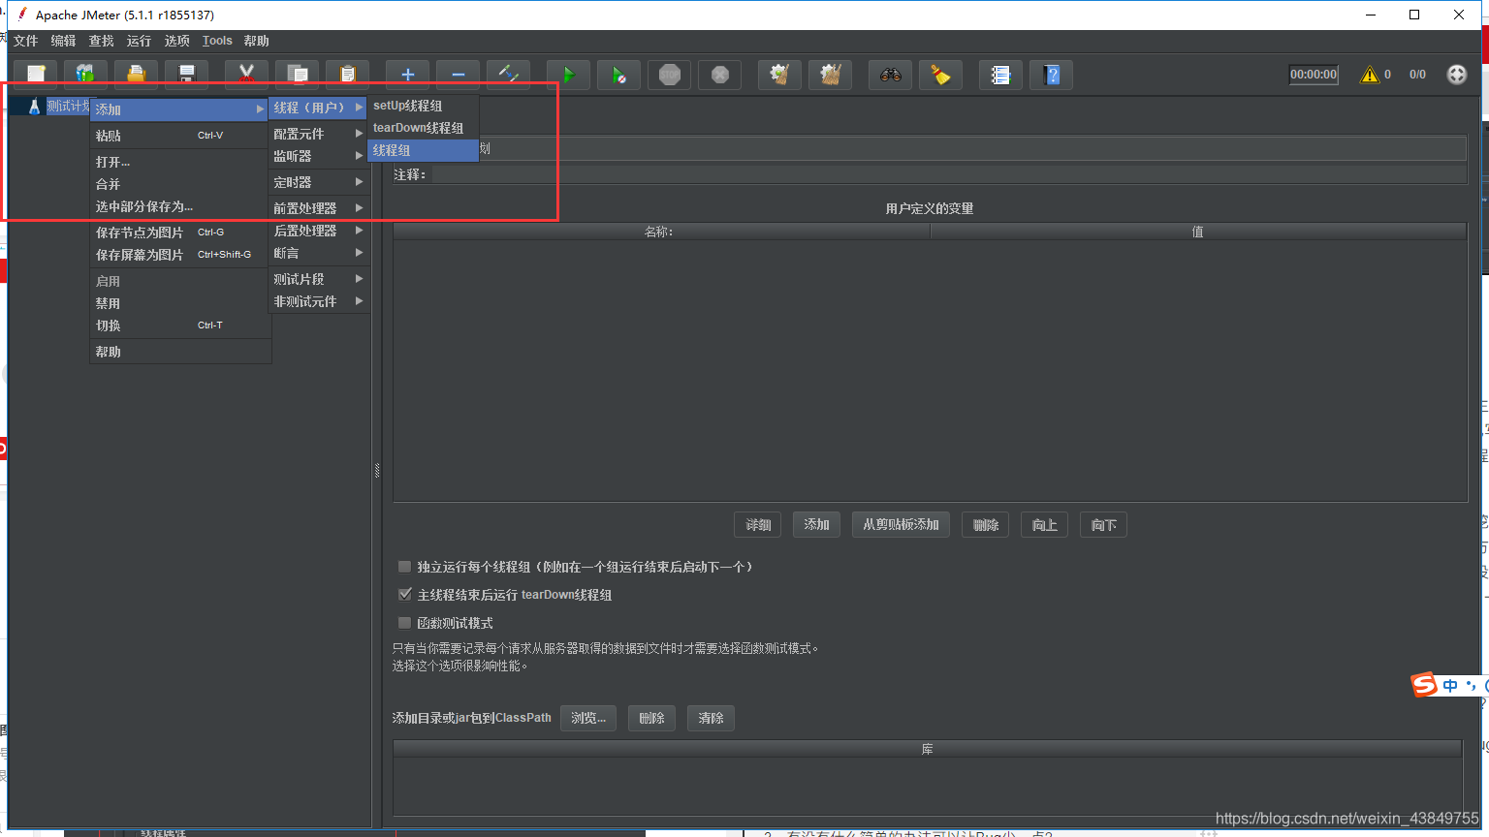Click the 详细 button

(x=758, y=525)
